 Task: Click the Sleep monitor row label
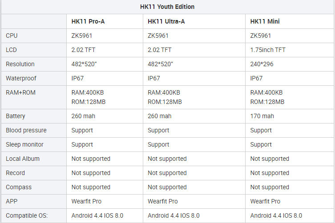24,144
